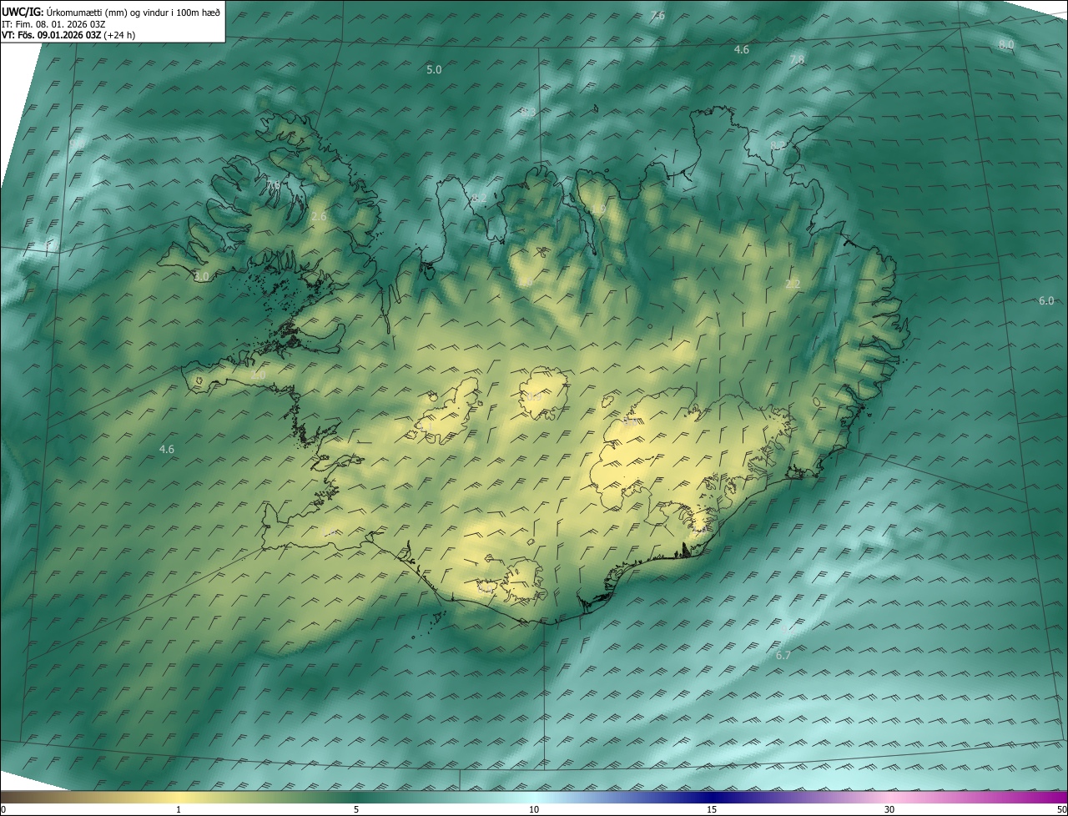
Task: Select the 6.0 value label east of Iceland
Action: 1046,300
